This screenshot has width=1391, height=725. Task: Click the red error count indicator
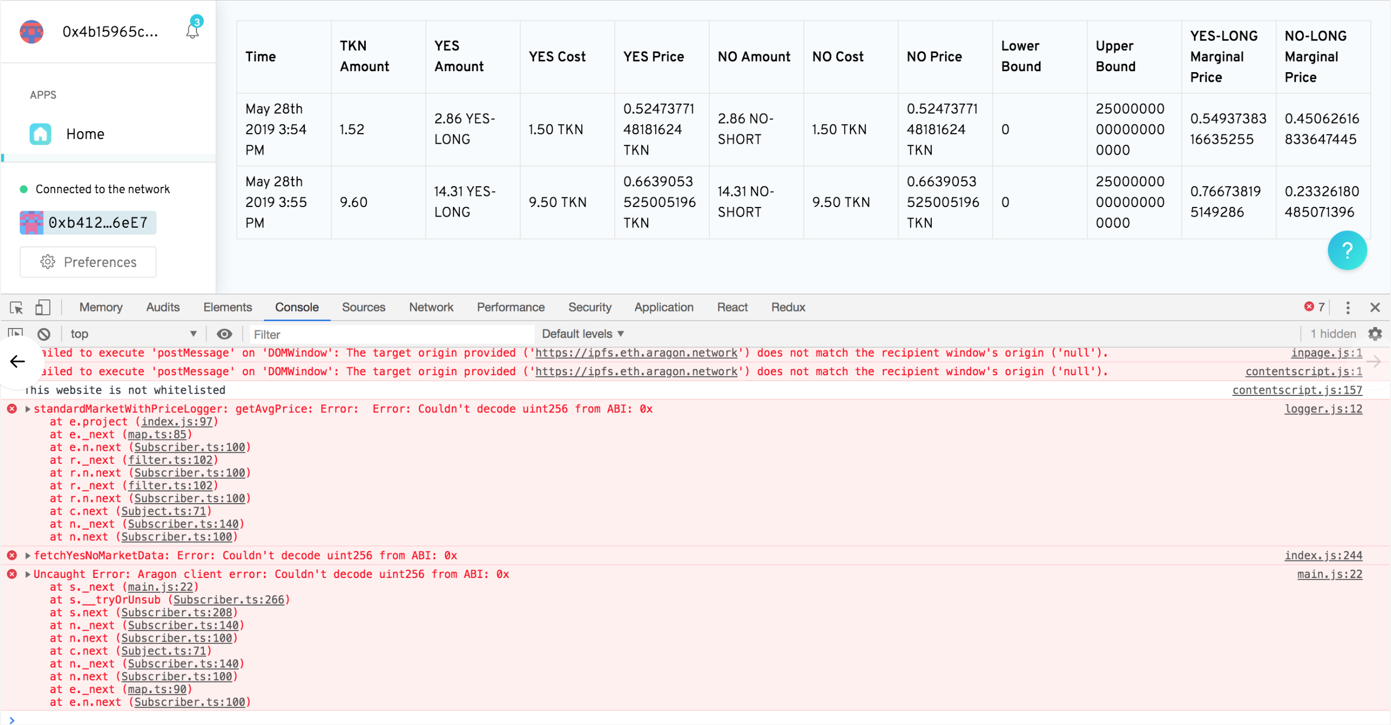click(x=1314, y=307)
